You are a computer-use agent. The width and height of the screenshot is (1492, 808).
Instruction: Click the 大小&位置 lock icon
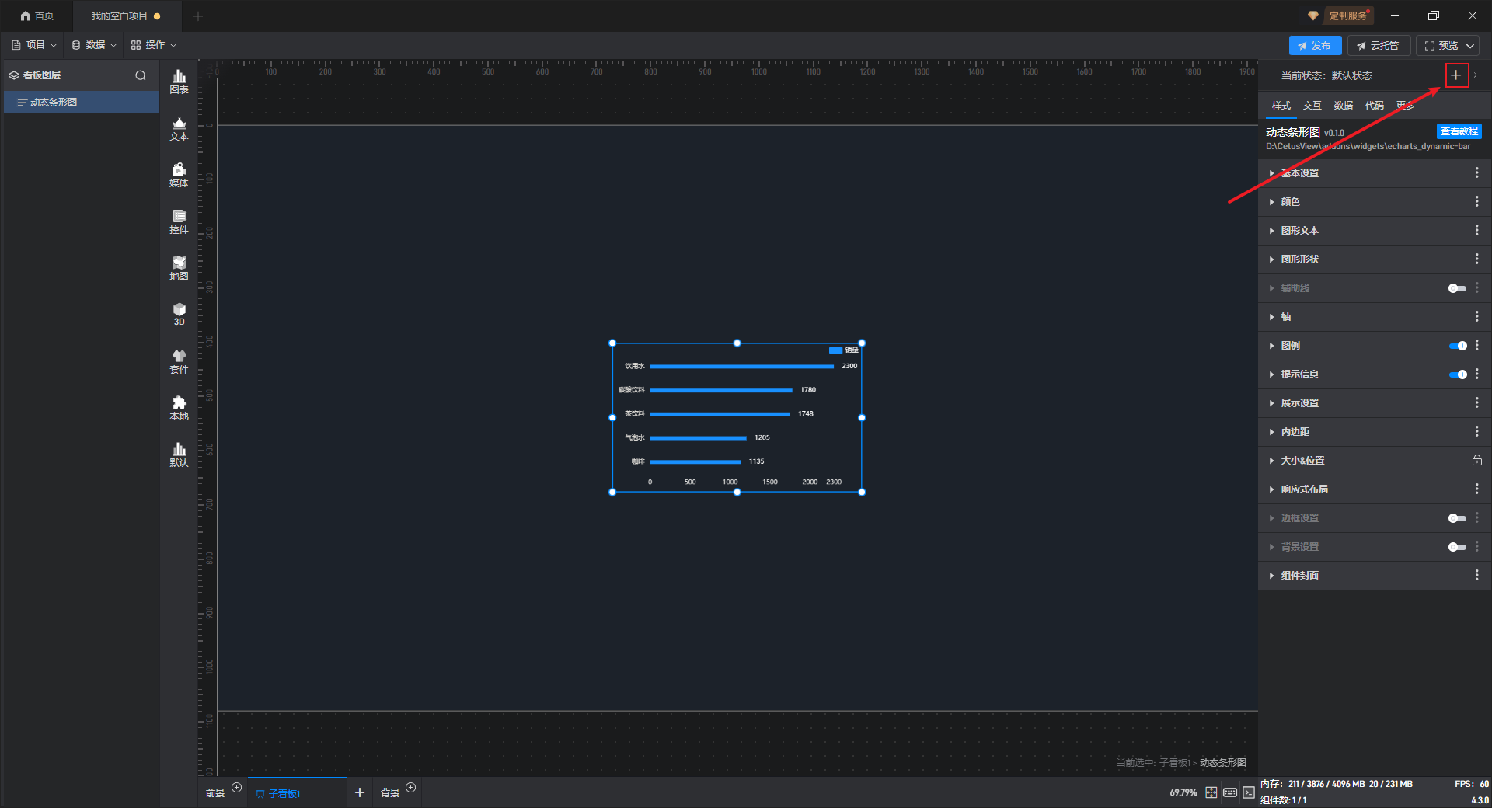pos(1476,461)
